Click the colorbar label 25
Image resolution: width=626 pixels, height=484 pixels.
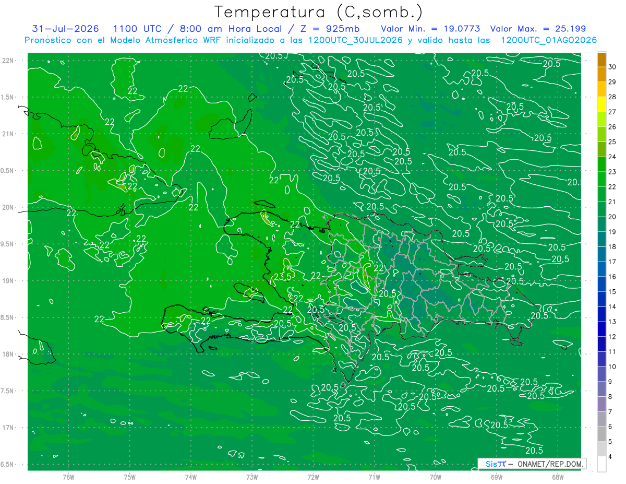(x=612, y=142)
